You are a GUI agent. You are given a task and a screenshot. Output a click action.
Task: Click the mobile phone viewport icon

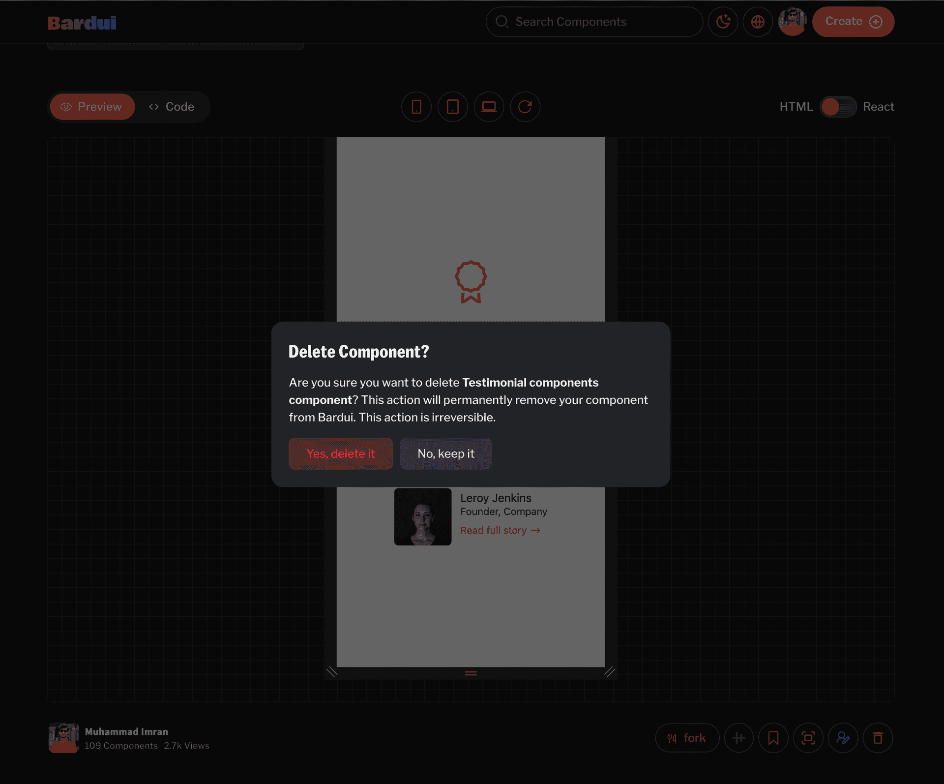pos(416,107)
